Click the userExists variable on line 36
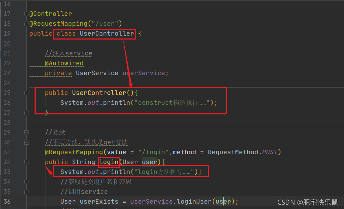This screenshot has width=344, height=209. point(99,202)
